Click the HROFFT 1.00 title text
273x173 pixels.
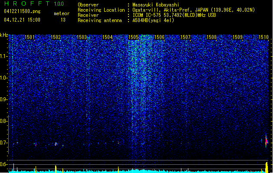point(34,3)
